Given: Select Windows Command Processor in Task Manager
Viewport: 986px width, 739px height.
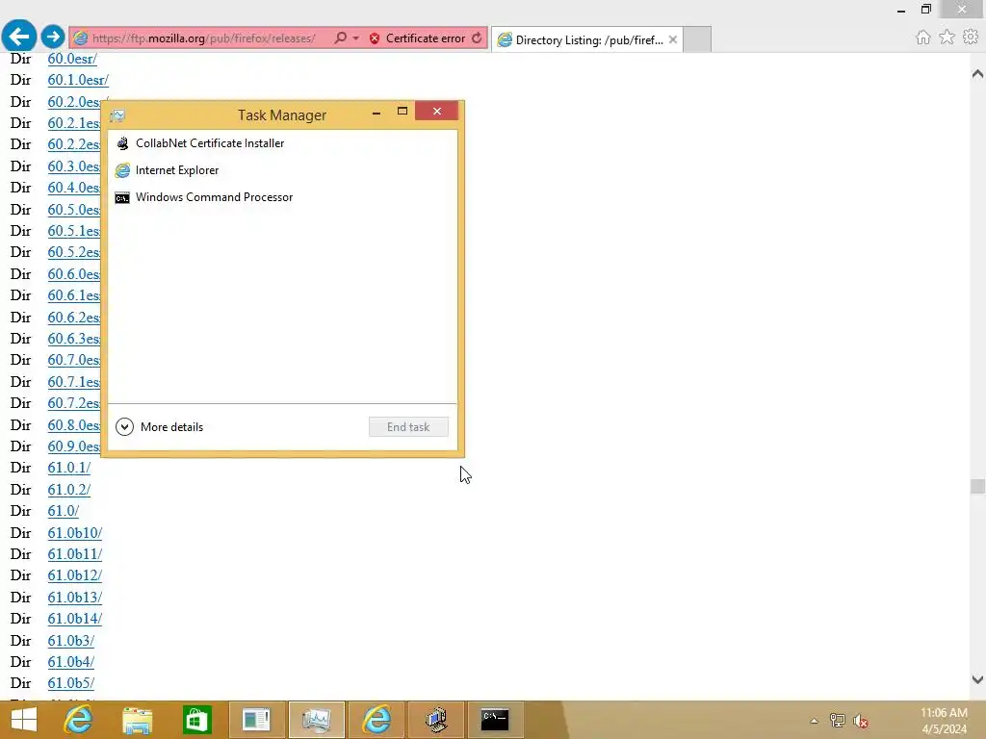Looking at the screenshot, I should (x=282, y=197).
